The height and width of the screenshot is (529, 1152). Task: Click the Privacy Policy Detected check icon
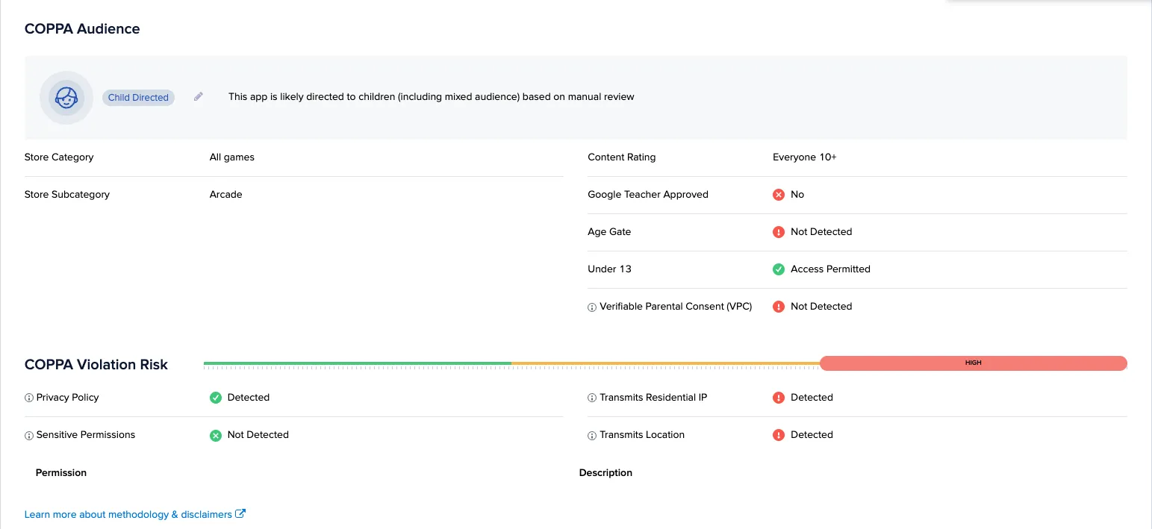[x=216, y=398]
